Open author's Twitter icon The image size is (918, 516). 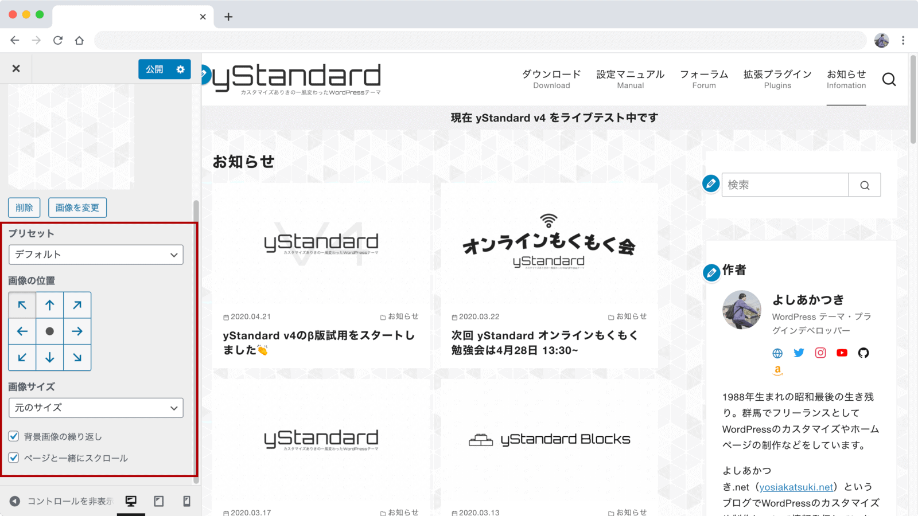tap(799, 353)
